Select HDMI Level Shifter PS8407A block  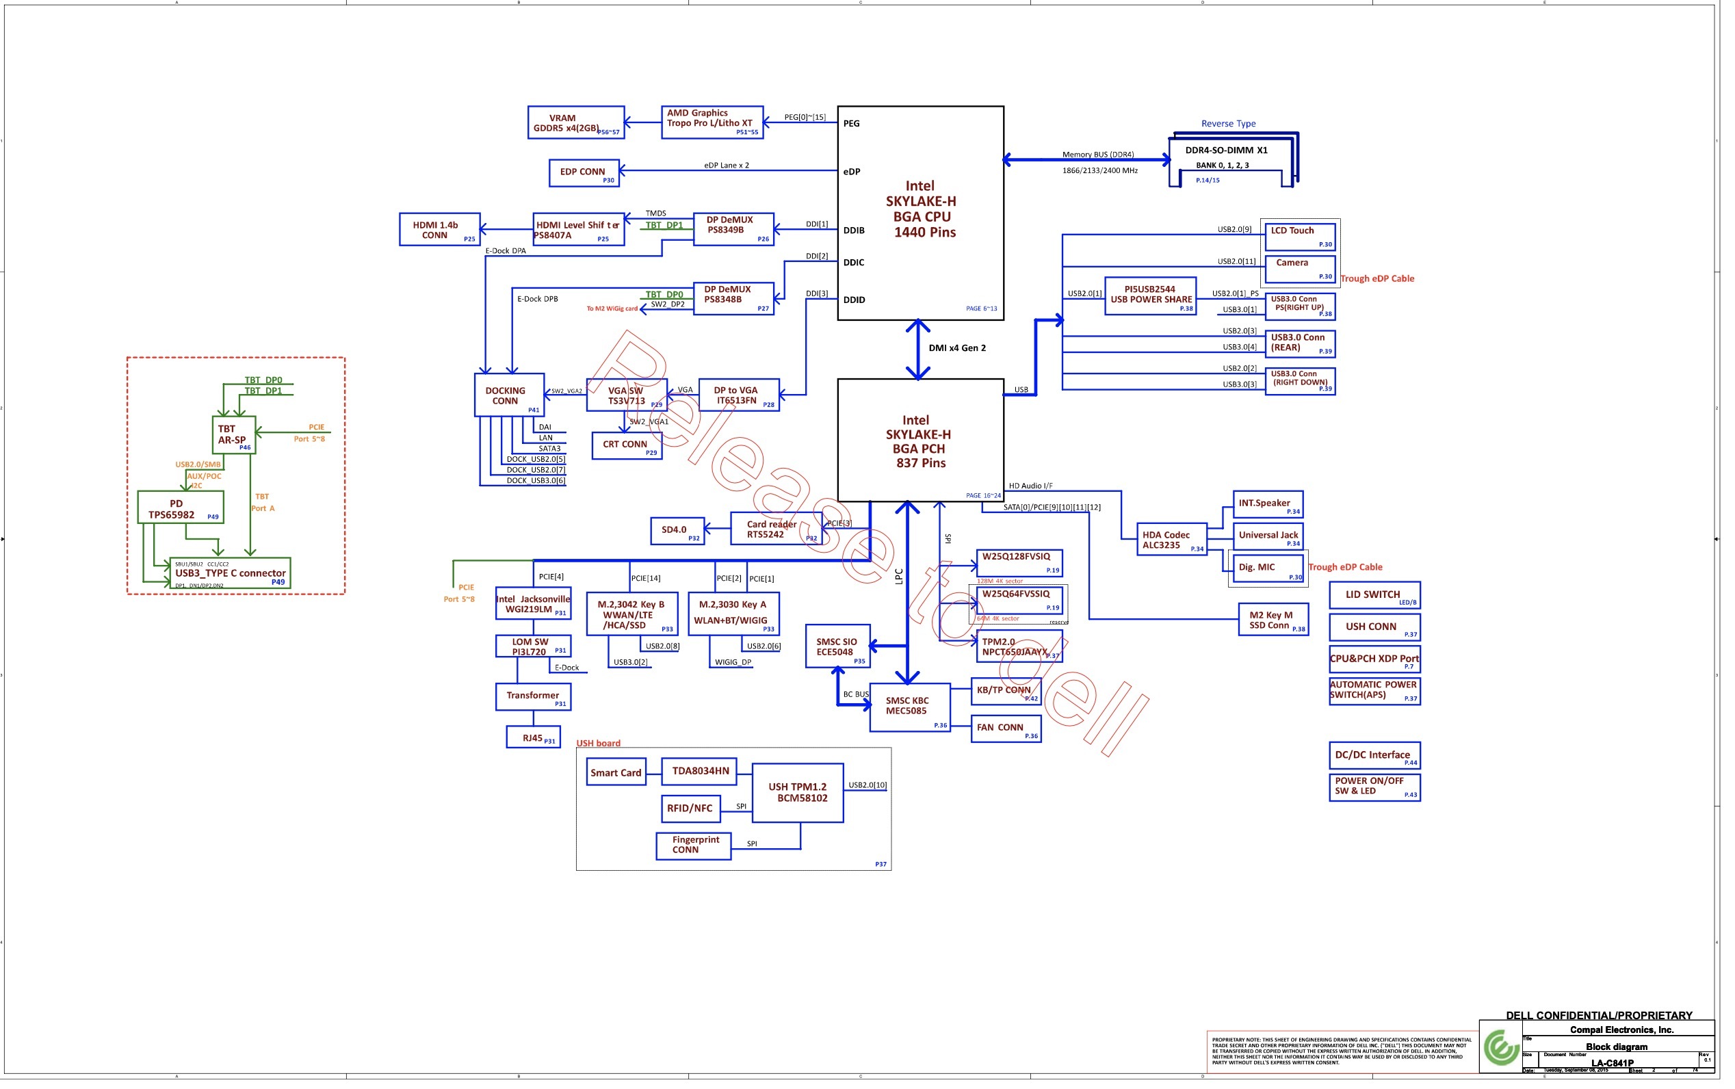click(578, 230)
